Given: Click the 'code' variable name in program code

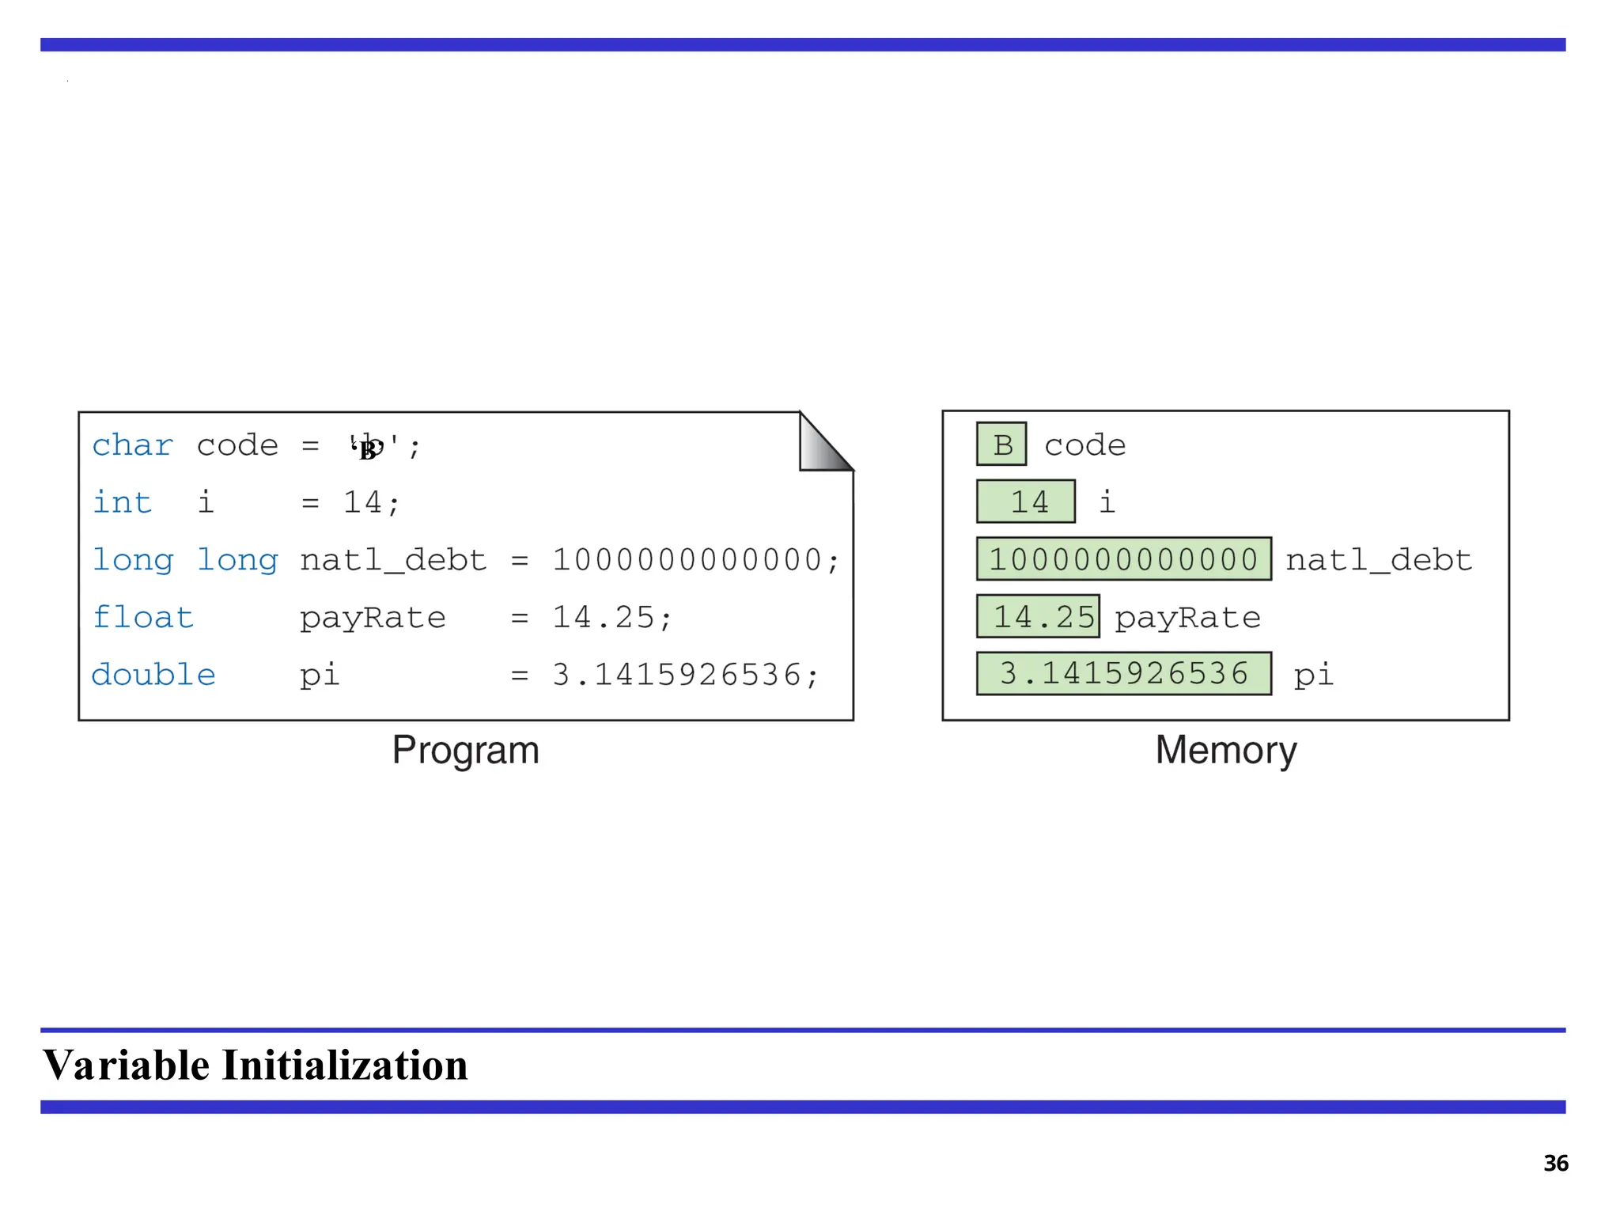Looking at the screenshot, I should point(237,445).
